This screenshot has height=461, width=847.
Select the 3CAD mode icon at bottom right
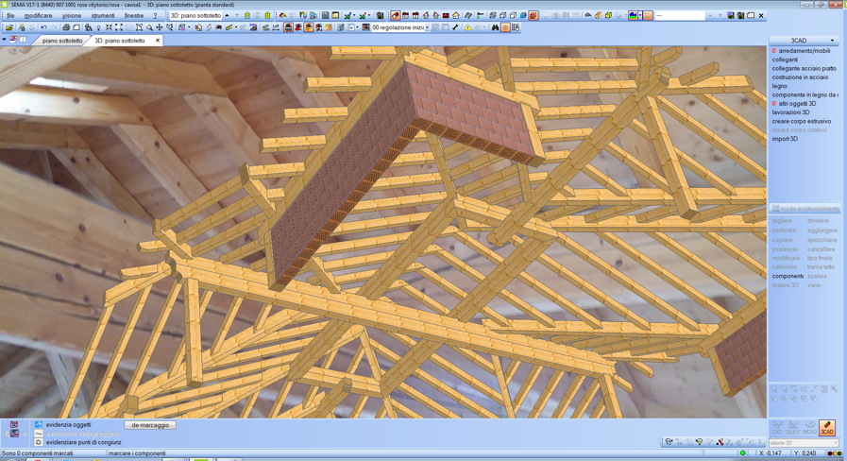click(x=826, y=428)
